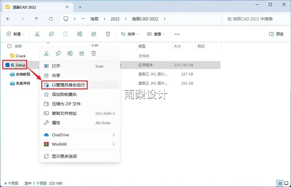Screen dimensions: 291x187
Task: Open 属性 properties from context menu
Action: tap(79, 123)
